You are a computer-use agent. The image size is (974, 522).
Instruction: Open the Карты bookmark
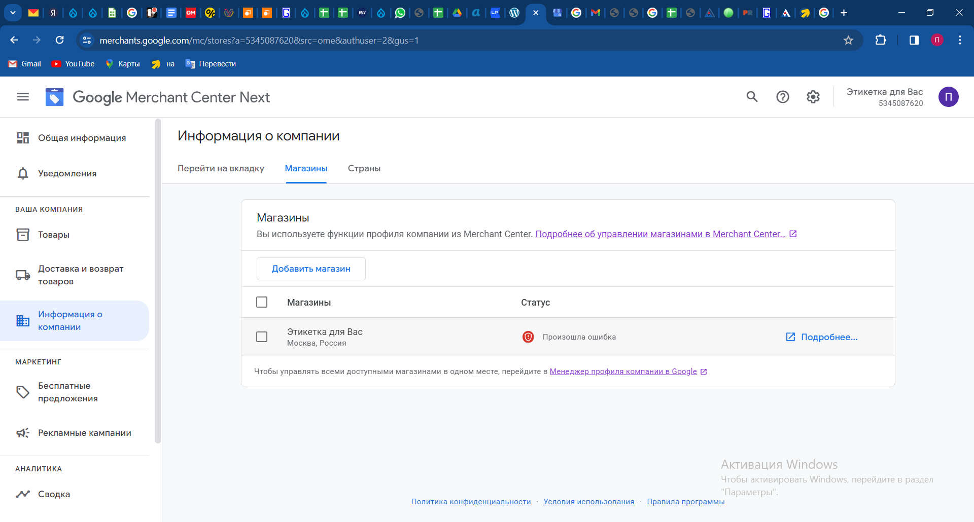(x=123, y=64)
